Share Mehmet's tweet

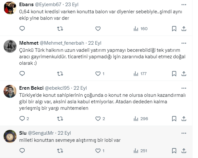184,73
